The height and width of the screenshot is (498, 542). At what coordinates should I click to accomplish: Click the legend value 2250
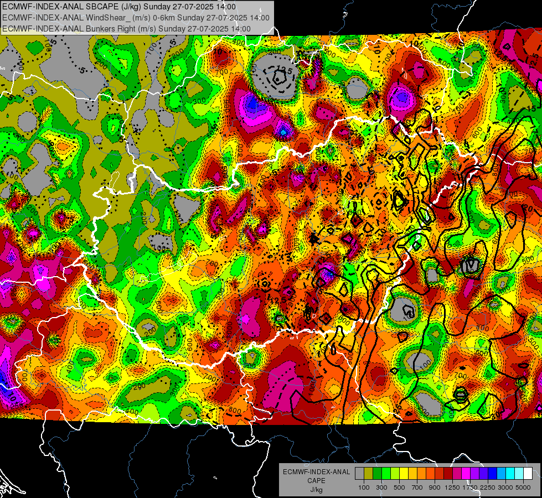point(488,487)
